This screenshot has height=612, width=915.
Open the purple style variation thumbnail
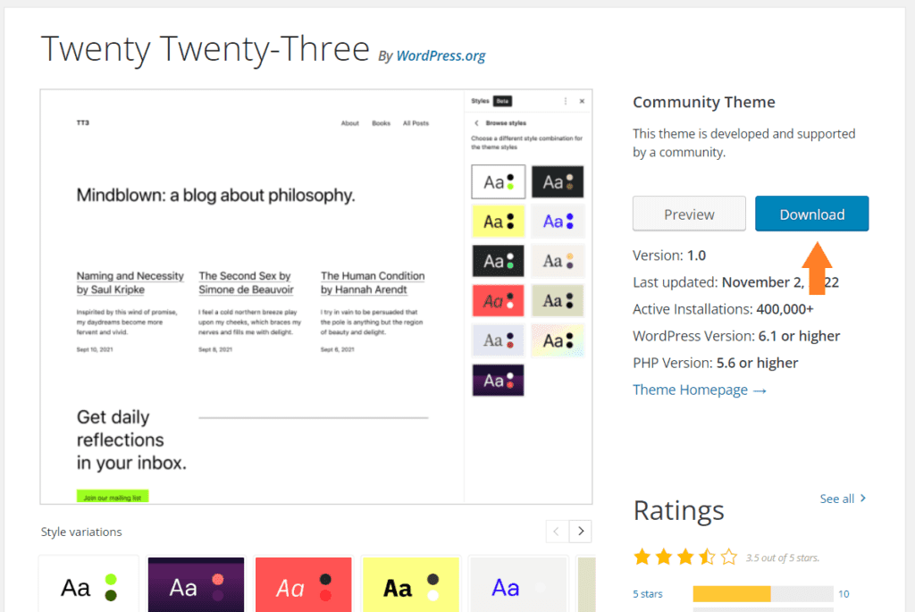point(196,585)
